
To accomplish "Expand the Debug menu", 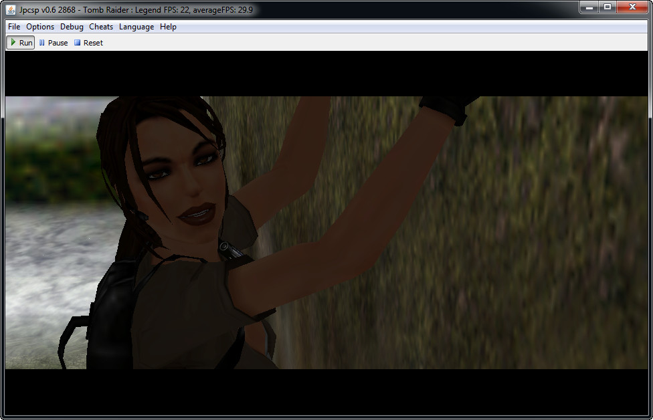I will [72, 27].
